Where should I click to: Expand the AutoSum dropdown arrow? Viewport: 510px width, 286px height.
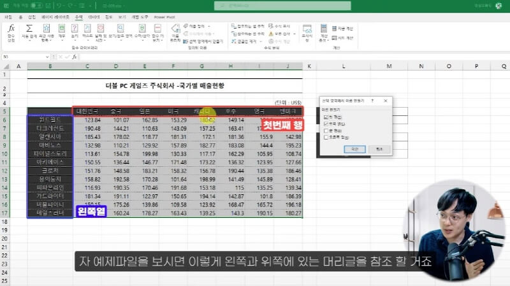pos(29,41)
